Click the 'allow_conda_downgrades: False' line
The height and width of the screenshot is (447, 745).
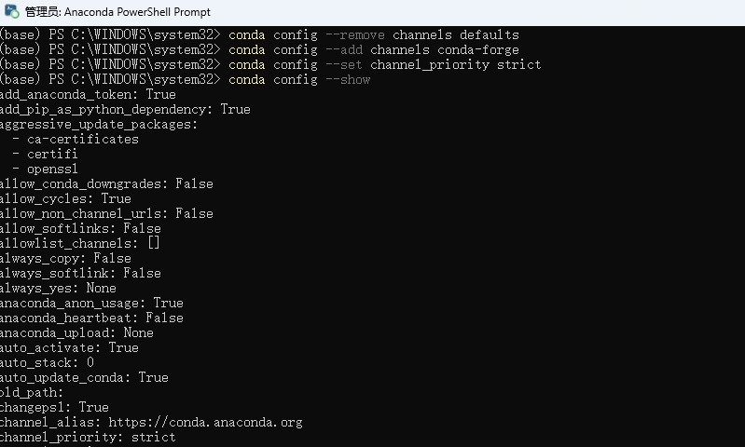(x=106, y=183)
